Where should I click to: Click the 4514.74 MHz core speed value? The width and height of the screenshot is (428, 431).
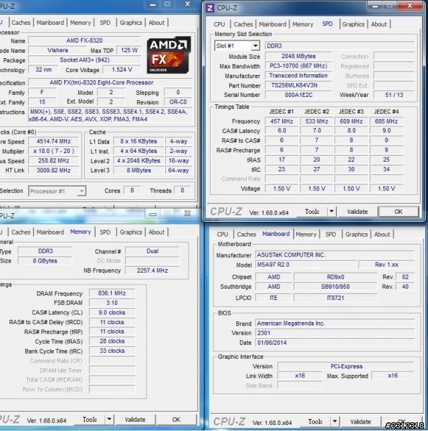click(x=53, y=141)
